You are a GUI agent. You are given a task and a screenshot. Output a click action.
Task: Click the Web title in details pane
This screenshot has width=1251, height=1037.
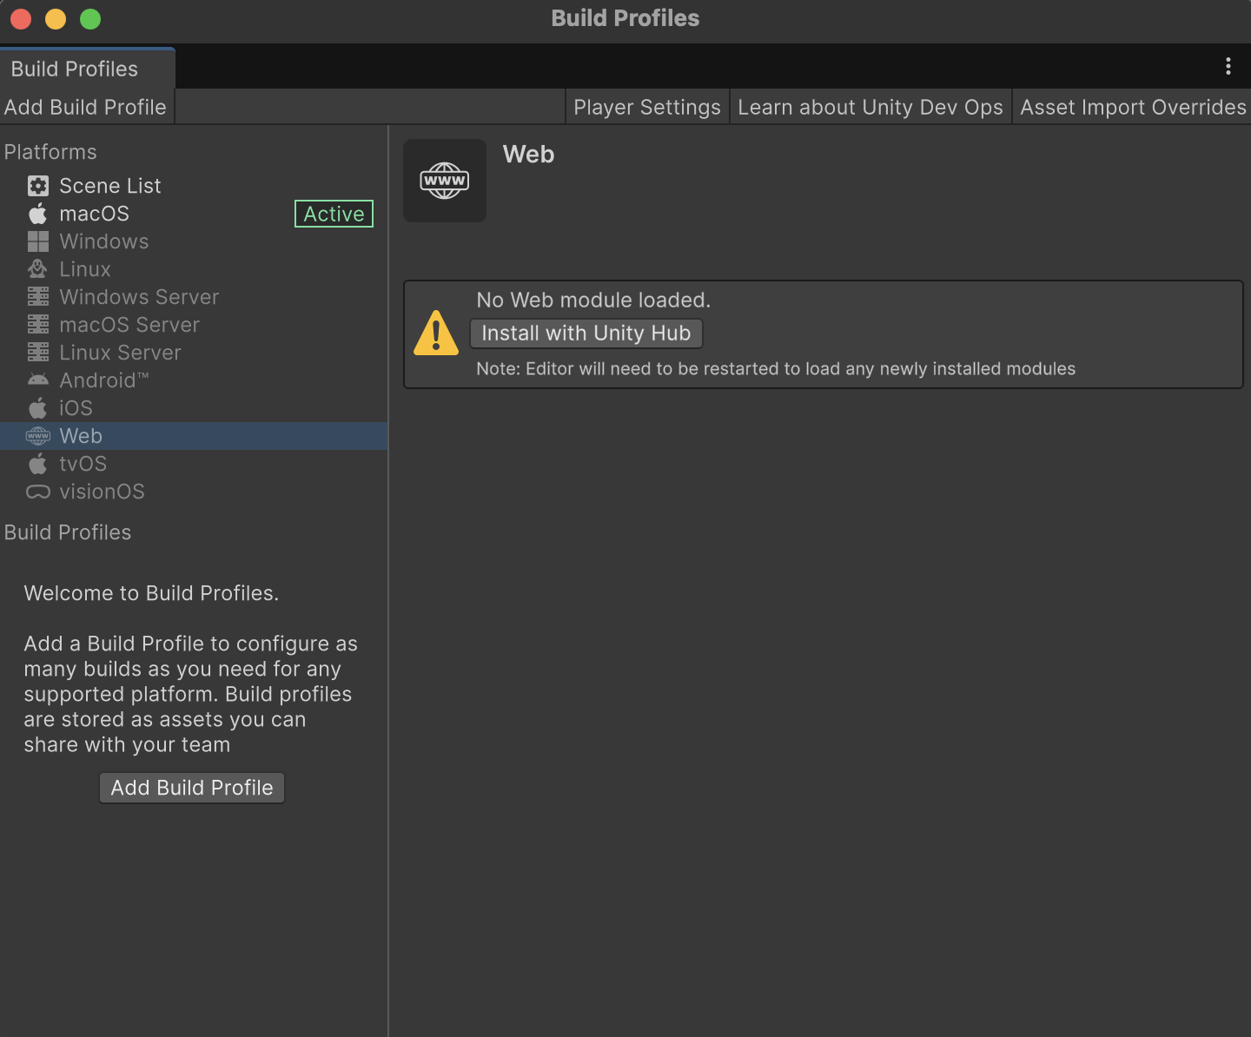[528, 155]
